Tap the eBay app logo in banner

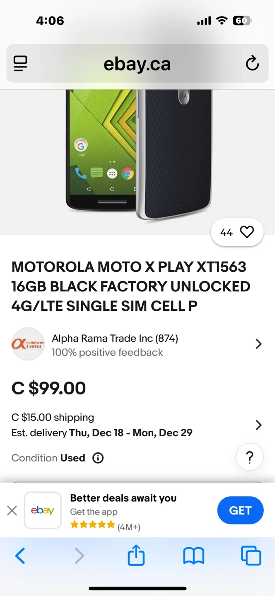coord(43,510)
